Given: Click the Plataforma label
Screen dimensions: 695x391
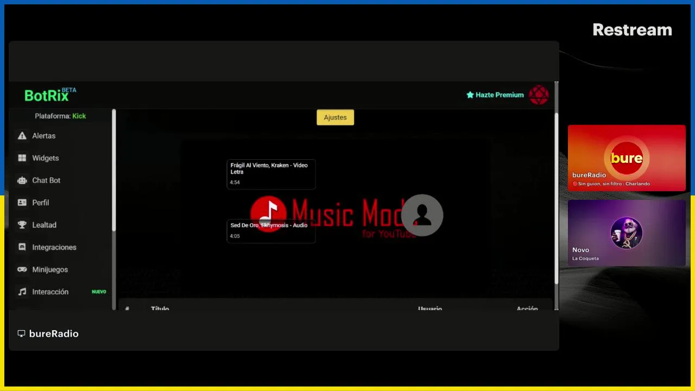Looking at the screenshot, I should (53, 116).
